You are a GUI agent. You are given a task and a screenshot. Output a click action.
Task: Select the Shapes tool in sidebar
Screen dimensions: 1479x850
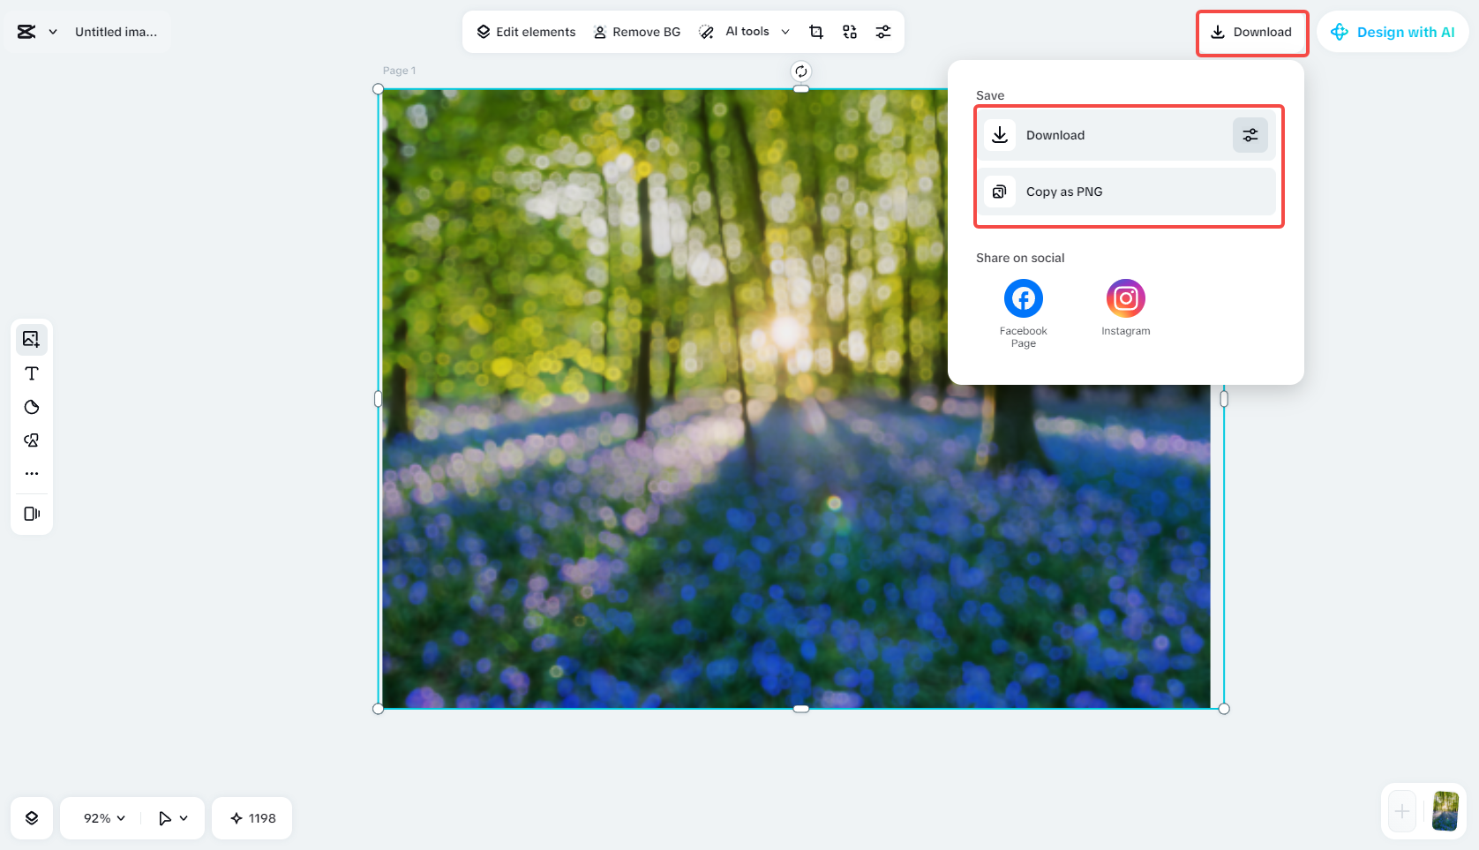point(32,440)
